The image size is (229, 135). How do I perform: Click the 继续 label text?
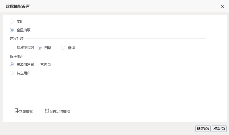tap(71, 48)
